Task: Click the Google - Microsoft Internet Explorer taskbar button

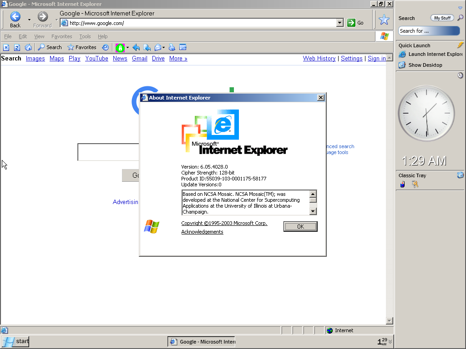Action: tap(201, 342)
